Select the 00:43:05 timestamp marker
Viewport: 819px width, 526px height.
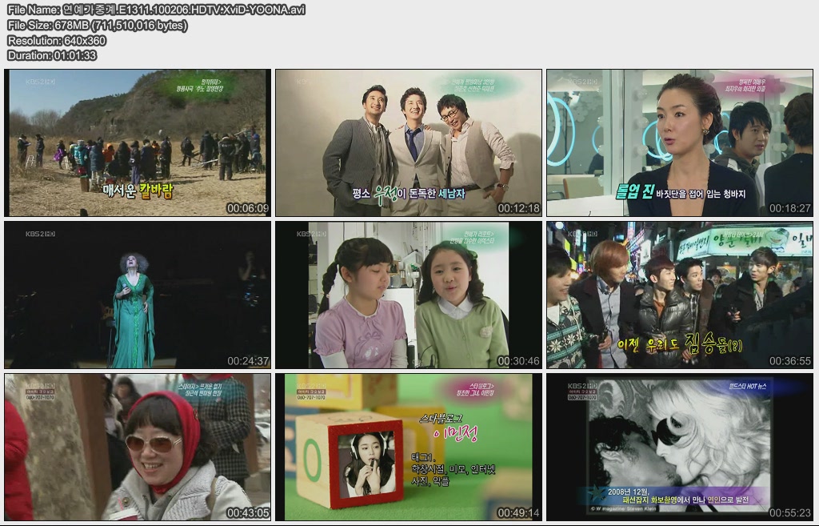click(248, 512)
